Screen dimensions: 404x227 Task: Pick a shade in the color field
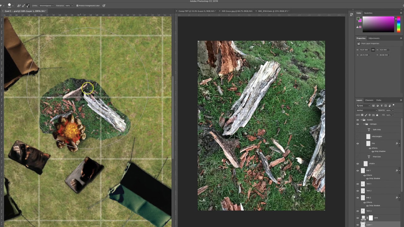pyautogui.click(x=378, y=24)
